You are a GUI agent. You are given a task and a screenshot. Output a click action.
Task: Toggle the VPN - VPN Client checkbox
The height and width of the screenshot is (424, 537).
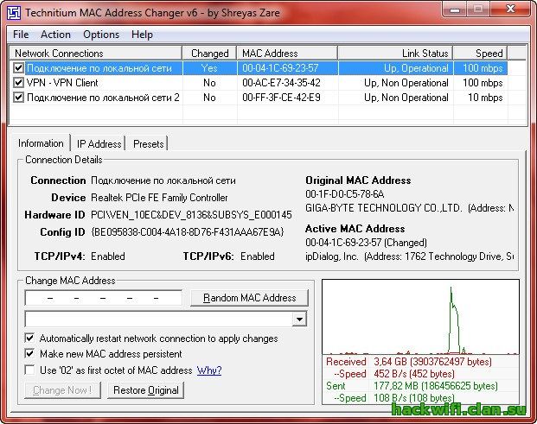click(18, 82)
